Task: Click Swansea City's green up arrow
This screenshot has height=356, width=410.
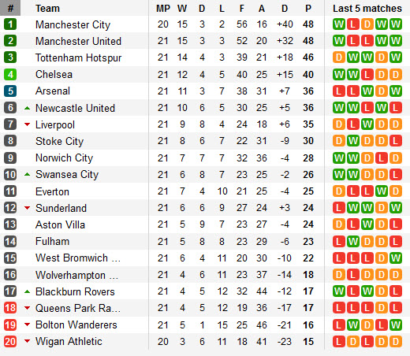Action: click(x=27, y=174)
